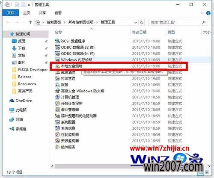The image size is (214, 178).
Task: Click the 控制面板 breadcrumb link
Action: [54, 22]
